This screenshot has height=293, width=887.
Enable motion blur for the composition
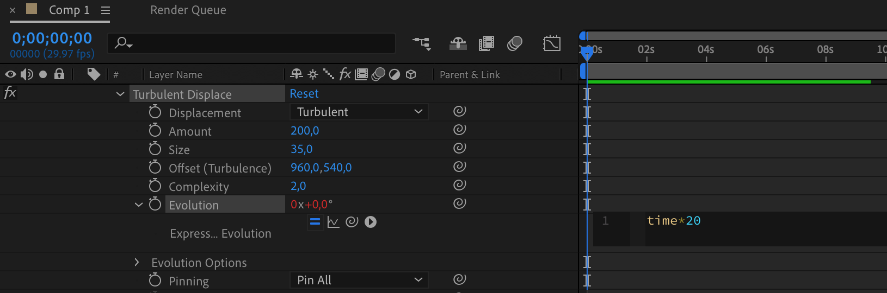pos(514,43)
